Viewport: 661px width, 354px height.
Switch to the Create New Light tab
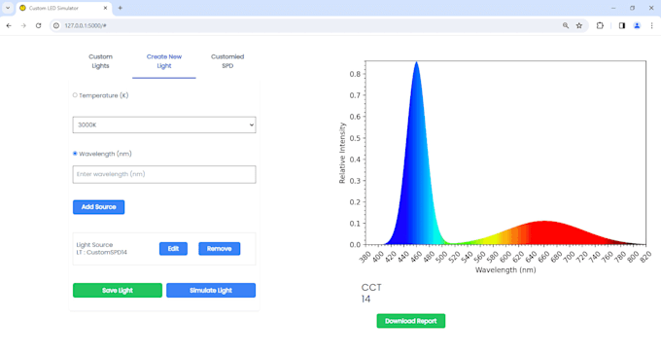pos(164,61)
